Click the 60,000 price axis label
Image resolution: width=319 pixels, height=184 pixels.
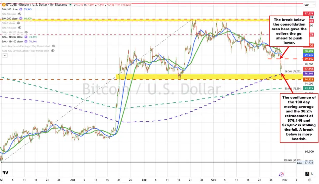click(309, 152)
